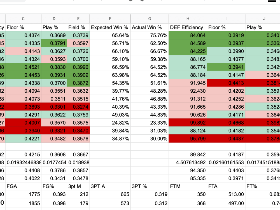Select the cell containing 0.3996
Image resolution: width=280 pixels, height=210 pixels.
(78, 67)
